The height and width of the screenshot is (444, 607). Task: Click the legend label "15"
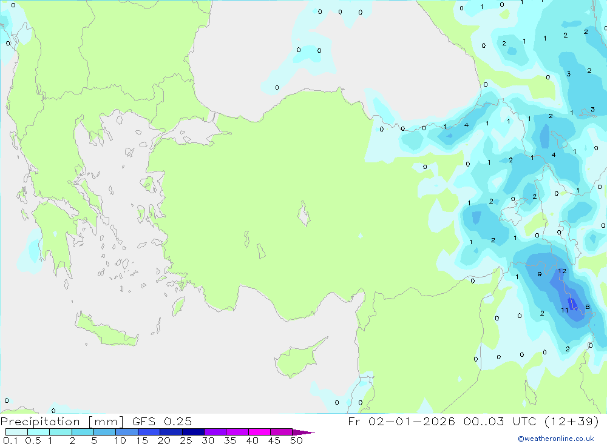click(142, 440)
